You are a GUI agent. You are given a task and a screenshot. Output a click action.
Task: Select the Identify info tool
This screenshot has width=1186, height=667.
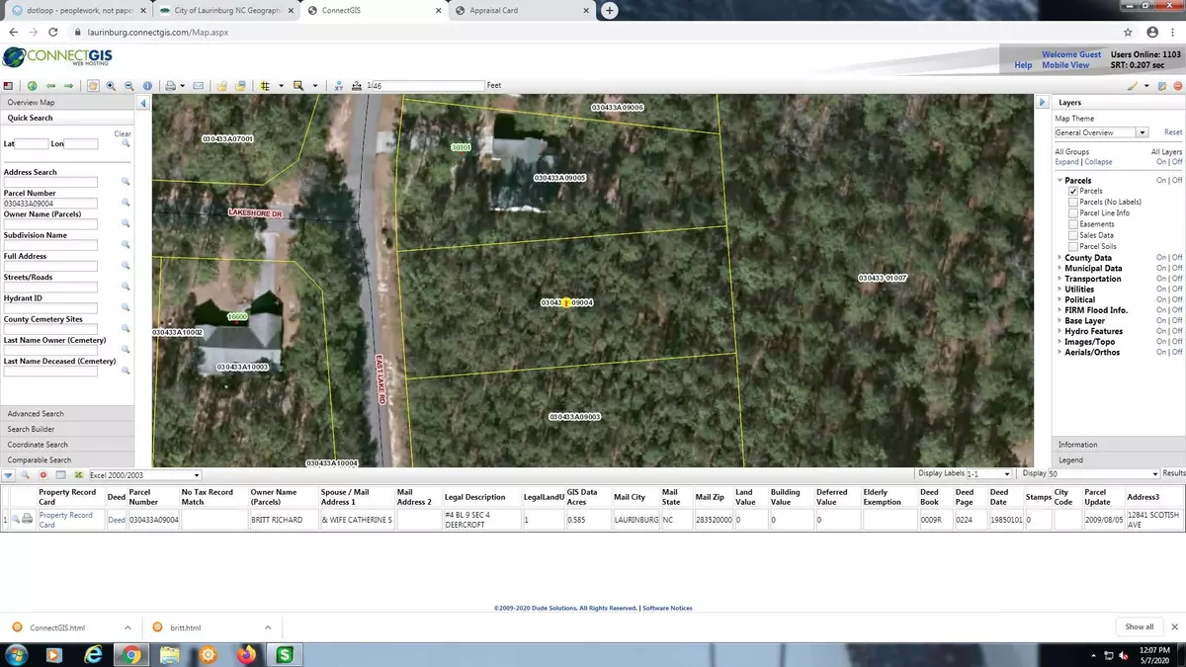(x=147, y=86)
